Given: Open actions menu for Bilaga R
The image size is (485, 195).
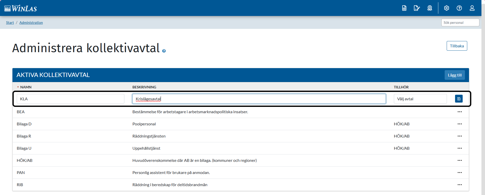Looking at the screenshot, I should pos(460,136).
